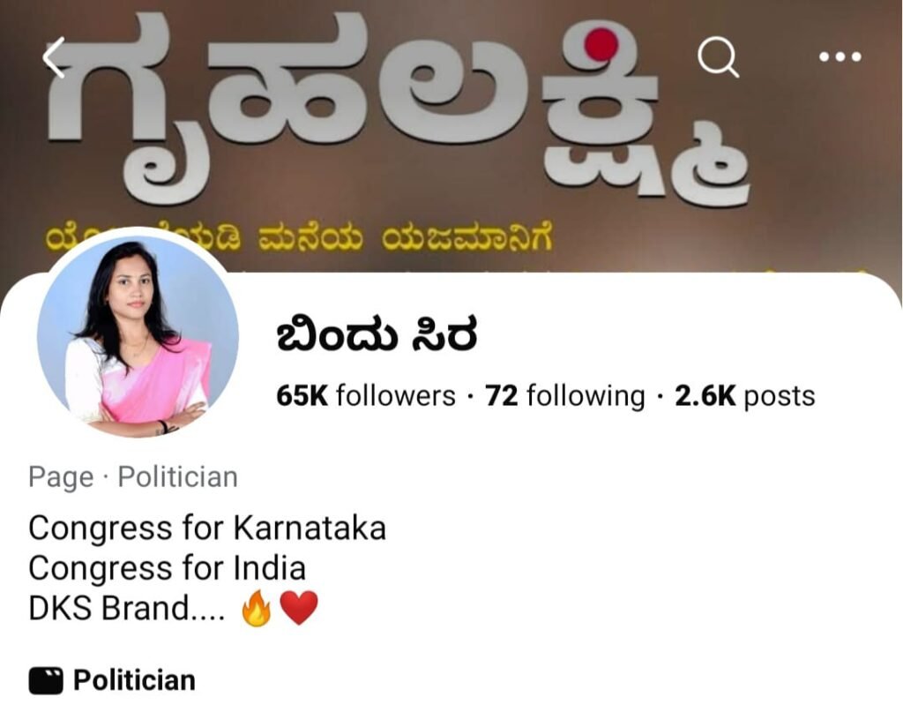Open the three-dot more options menu

(x=840, y=56)
